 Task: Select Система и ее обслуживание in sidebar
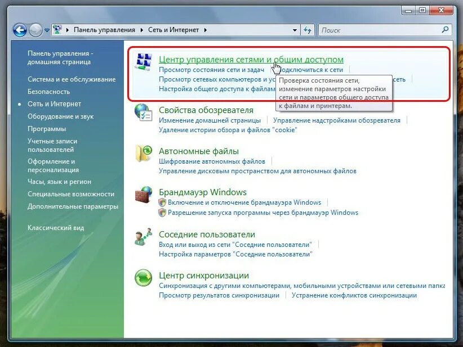click(x=72, y=79)
